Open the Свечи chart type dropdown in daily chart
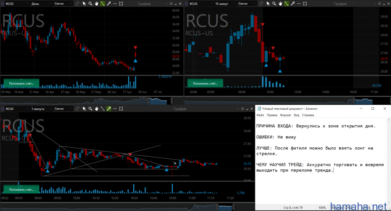This screenshot has width=391, height=211. point(63,4)
